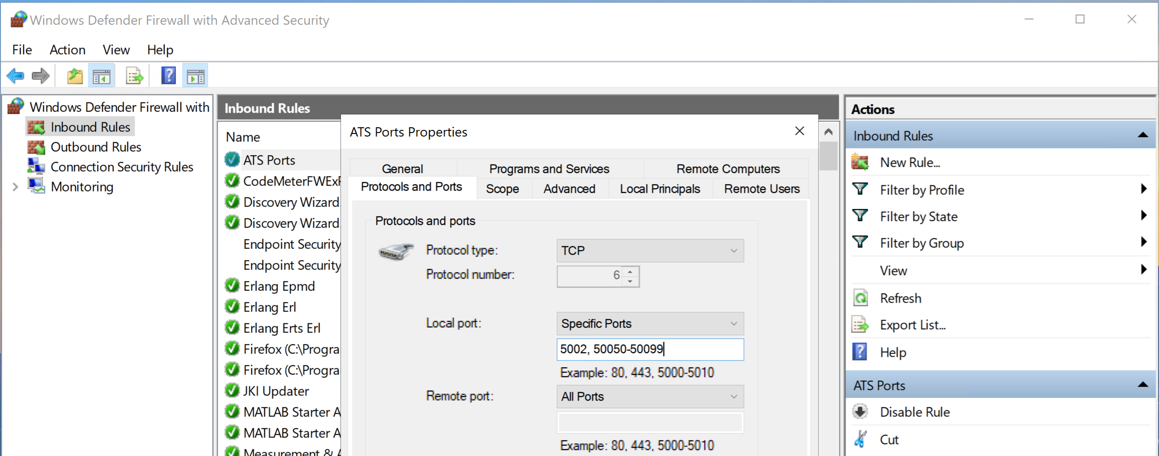Switch to the Scope tab
The height and width of the screenshot is (456, 1159).
502,189
